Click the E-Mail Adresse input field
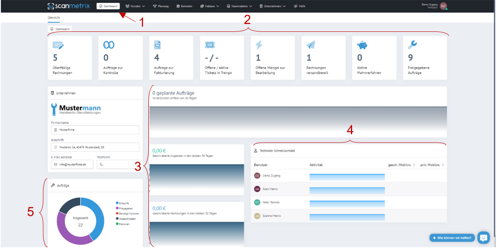497x248 pixels. click(x=72, y=164)
